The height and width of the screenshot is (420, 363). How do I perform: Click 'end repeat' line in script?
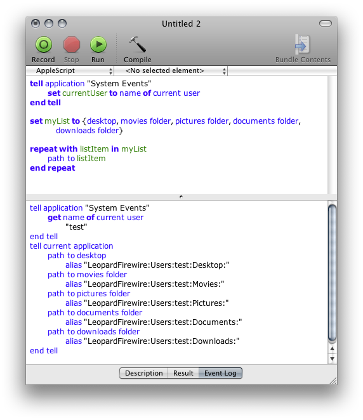pyautogui.click(x=53, y=168)
